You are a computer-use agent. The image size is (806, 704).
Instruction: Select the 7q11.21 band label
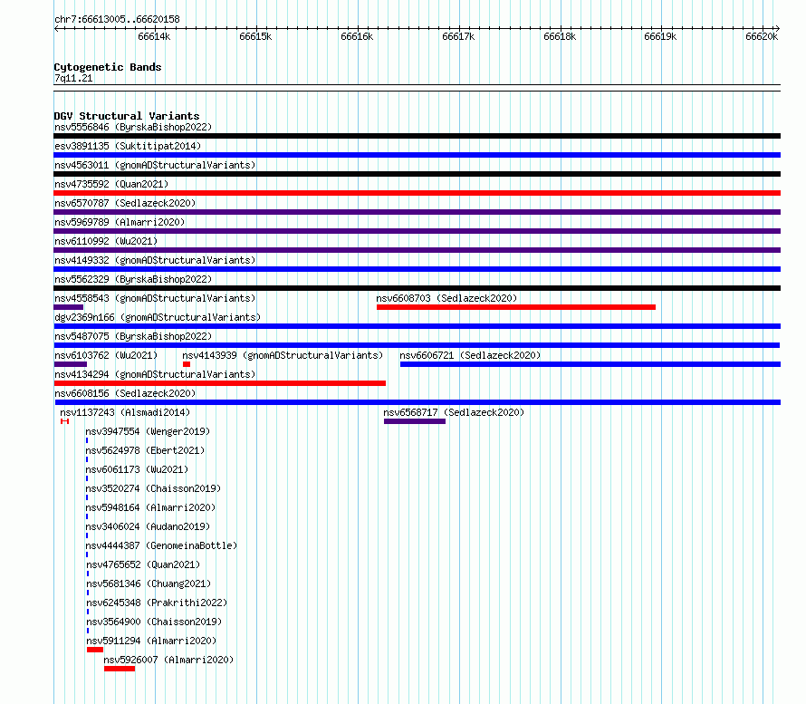tap(73, 78)
